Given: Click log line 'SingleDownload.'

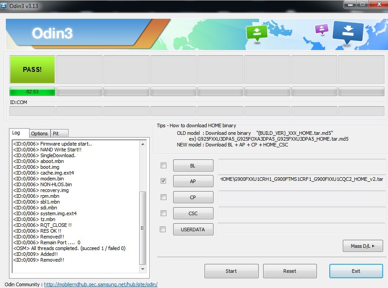Looking at the screenshot, I should [45, 155].
